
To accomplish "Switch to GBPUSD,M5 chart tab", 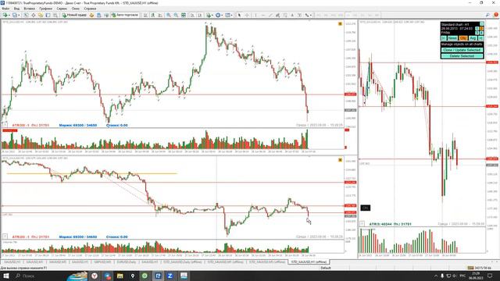I will click(x=102, y=262).
